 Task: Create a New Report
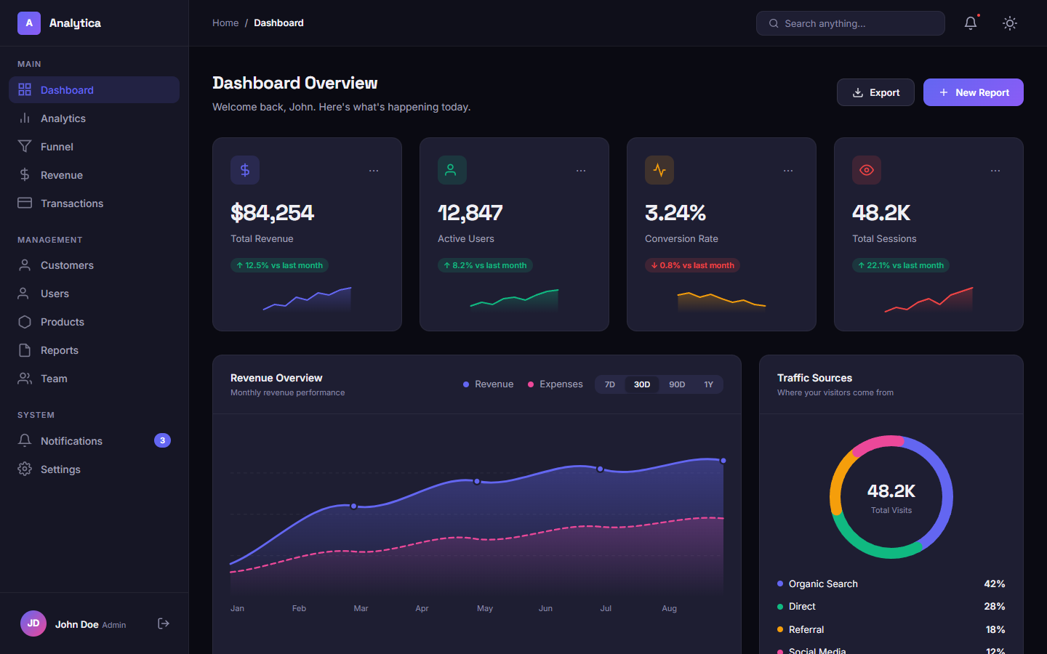point(974,92)
